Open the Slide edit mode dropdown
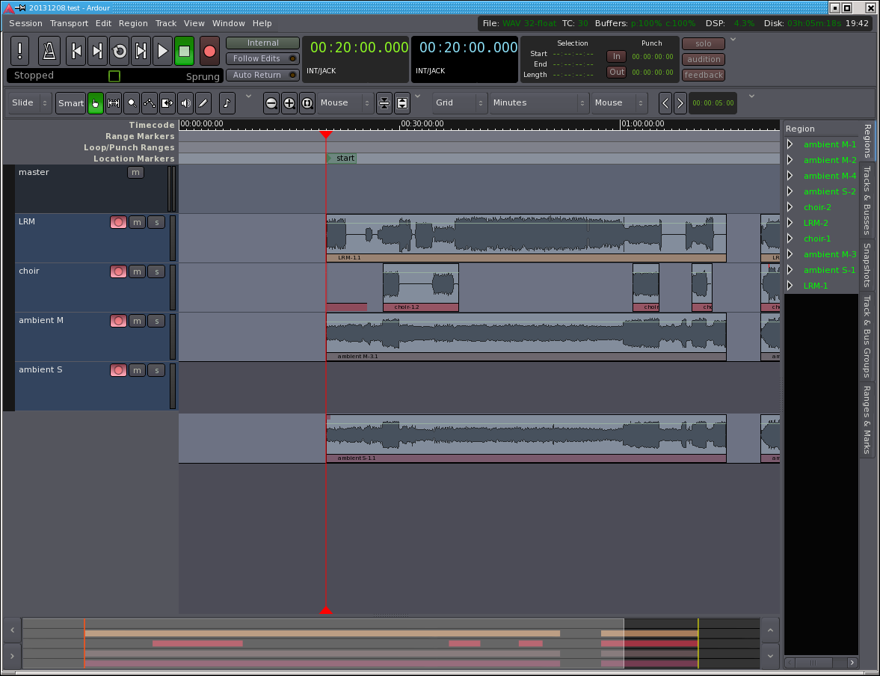 pyautogui.click(x=30, y=103)
